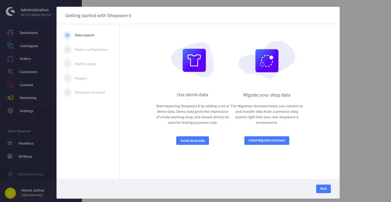391x202 pixels.
Task: Click the Migration Assistant dotted-circle icon
Action: pyautogui.click(x=267, y=61)
